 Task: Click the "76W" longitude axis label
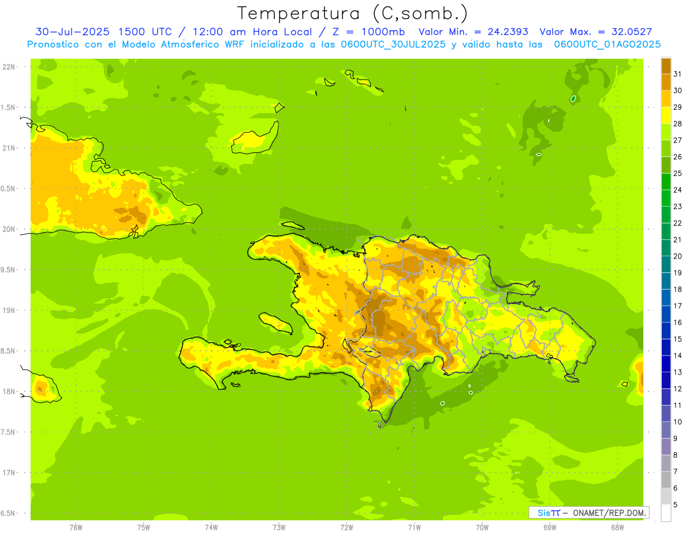point(76,527)
